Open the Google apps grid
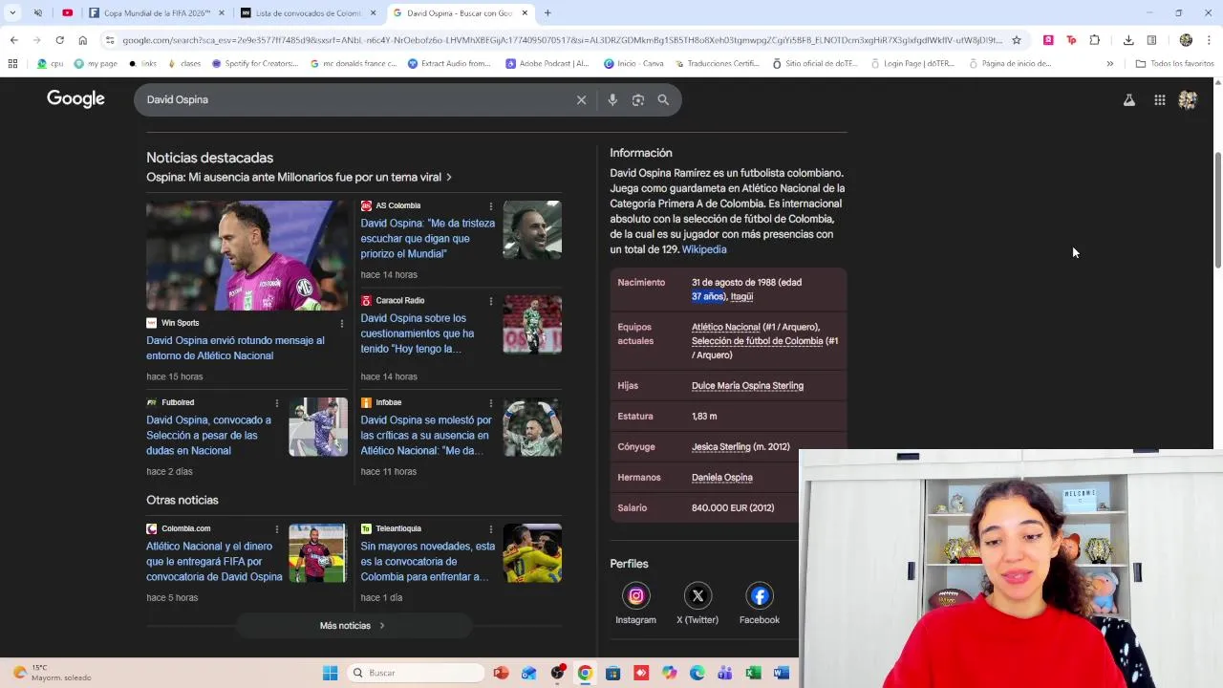 [1160, 99]
